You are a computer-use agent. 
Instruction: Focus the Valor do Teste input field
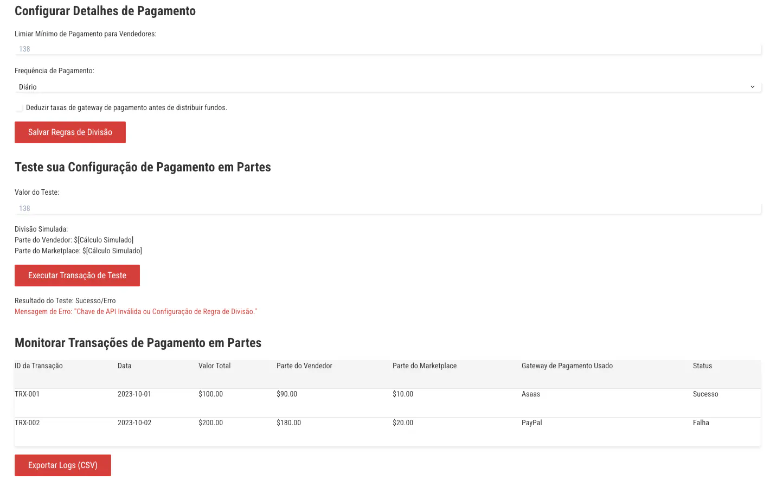pos(387,208)
